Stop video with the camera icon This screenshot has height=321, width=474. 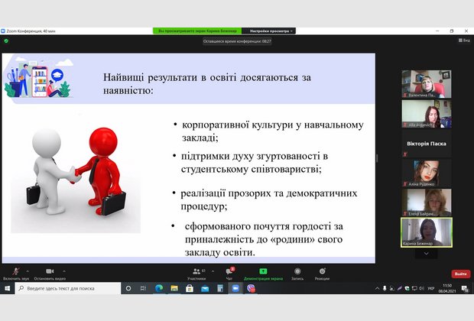(x=50, y=271)
